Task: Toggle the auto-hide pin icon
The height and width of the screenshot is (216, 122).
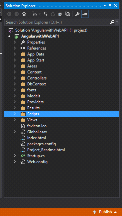Action: click(110, 6)
